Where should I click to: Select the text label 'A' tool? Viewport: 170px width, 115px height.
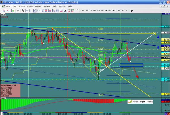click(x=65, y=11)
